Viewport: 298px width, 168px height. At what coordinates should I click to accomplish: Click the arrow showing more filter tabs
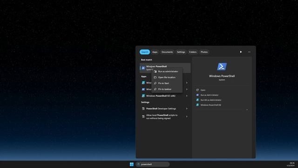point(241,52)
